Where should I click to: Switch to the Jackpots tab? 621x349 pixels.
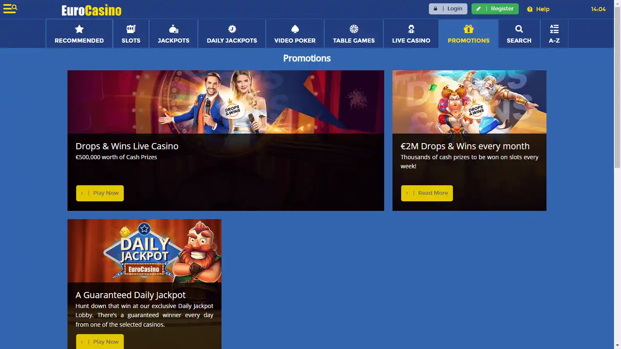(x=173, y=33)
